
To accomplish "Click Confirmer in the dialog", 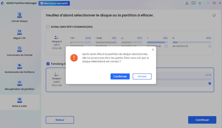I will point(120,77).
